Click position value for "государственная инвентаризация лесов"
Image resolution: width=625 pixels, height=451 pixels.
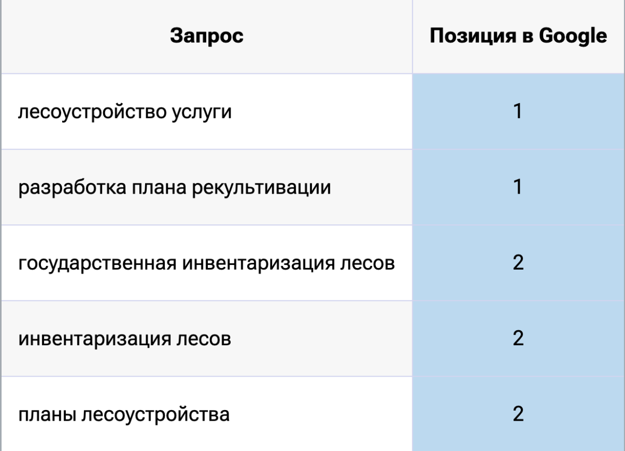point(518,263)
